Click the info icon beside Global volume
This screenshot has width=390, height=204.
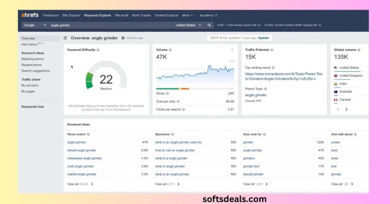(x=359, y=50)
